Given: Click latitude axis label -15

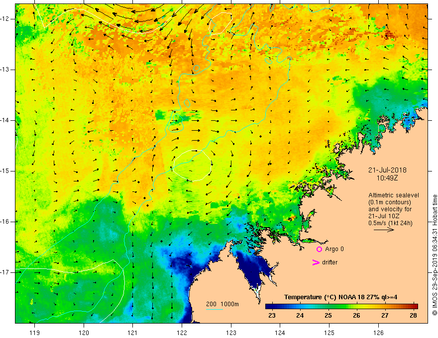Looking at the screenshot, I should point(5,171).
